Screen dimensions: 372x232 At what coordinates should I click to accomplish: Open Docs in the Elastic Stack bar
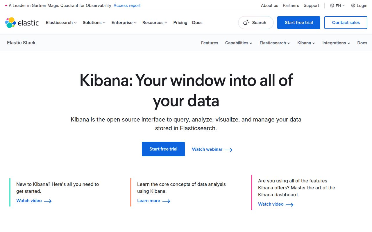[362, 43]
